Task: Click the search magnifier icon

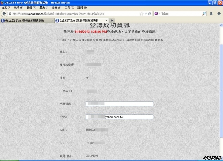Action: click(x=204, y=14)
